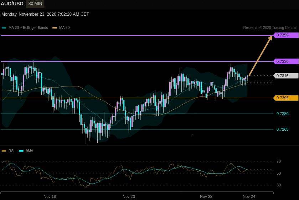Click the 30 MIN timeframe button
Viewport: 299px width, 200px height.
coord(35,4)
